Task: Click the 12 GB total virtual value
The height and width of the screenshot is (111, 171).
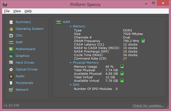Action: coord(110,77)
